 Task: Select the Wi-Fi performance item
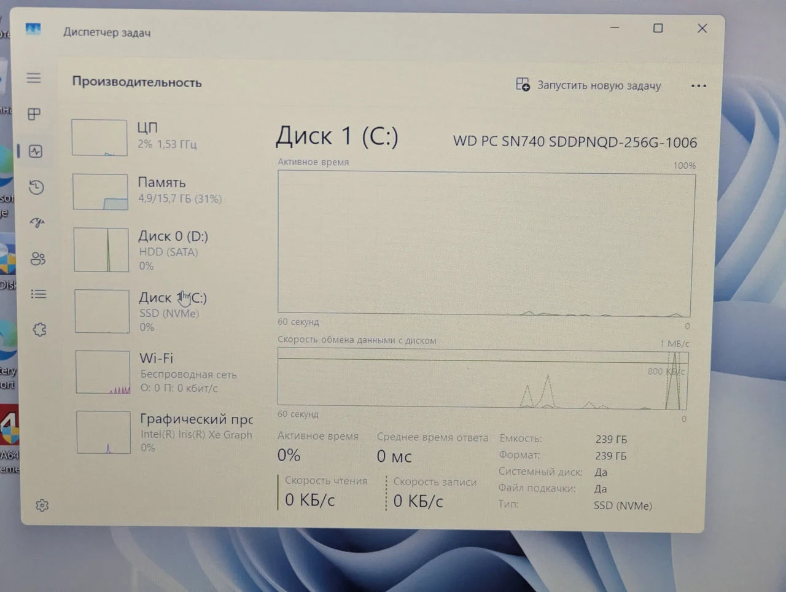click(163, 372)
